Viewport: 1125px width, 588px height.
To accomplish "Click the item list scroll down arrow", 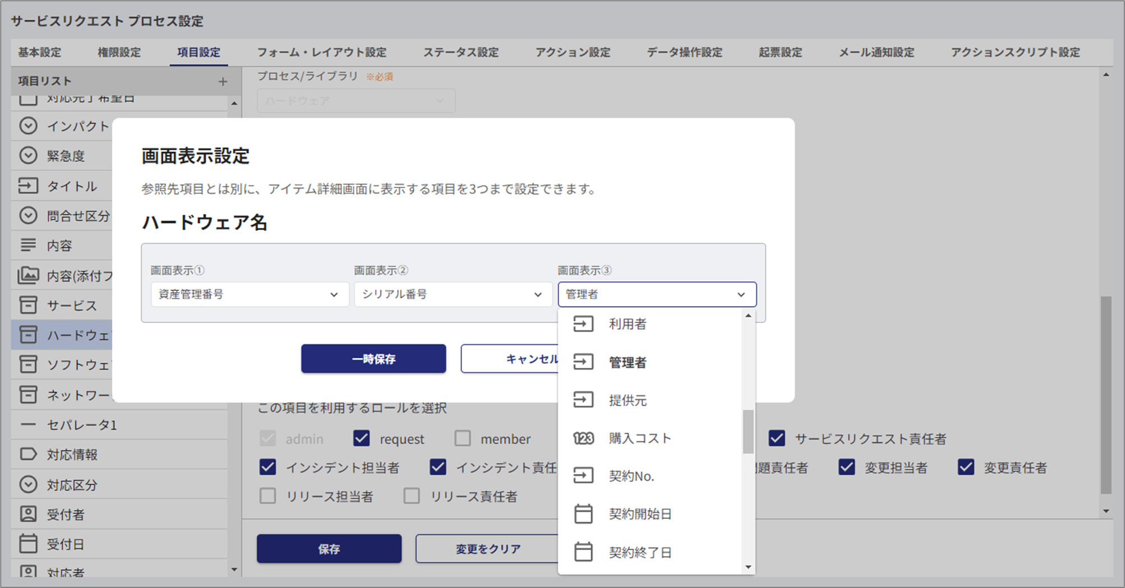I will [234, 569].
